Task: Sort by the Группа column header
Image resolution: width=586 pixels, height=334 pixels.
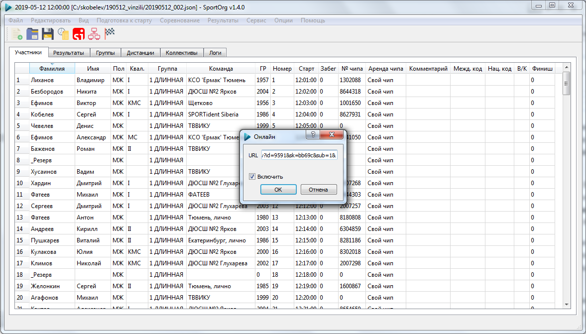Action: (x=167, y=68)
